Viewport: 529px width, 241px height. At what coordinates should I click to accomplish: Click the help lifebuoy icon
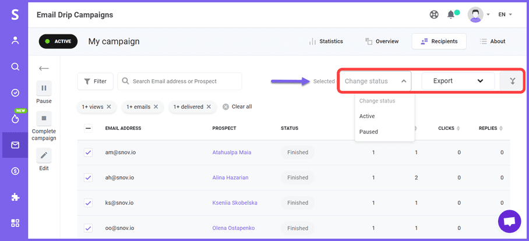[433, 15]
